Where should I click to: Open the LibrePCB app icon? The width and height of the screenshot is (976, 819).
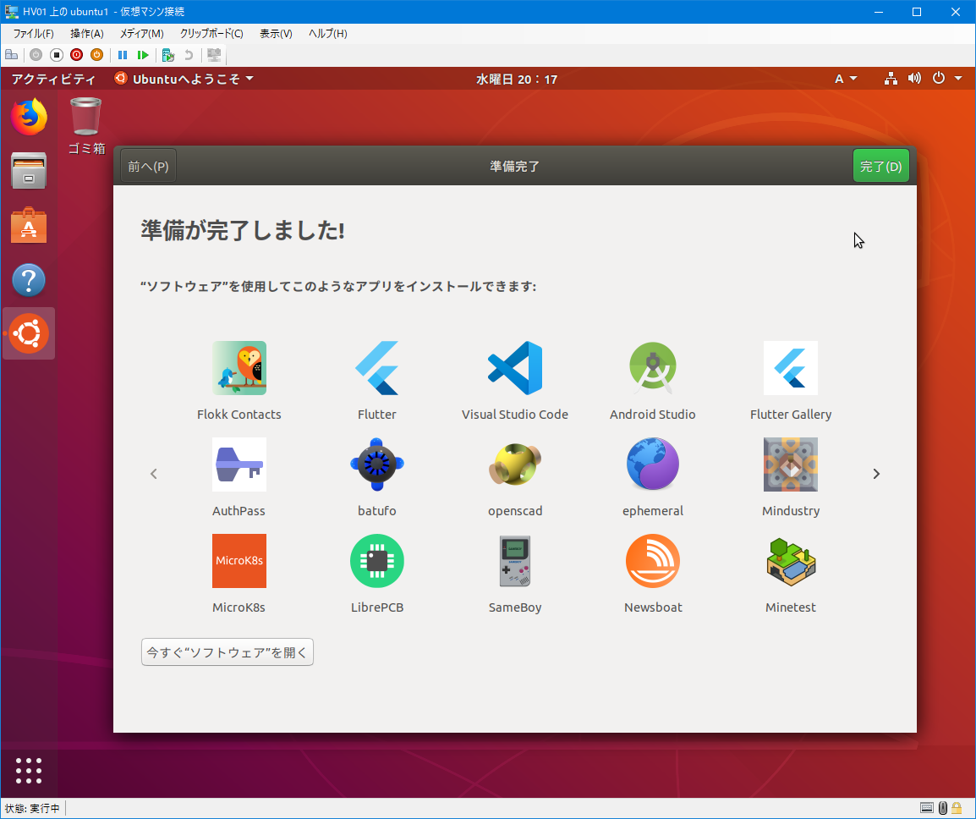tap(376, 561)
